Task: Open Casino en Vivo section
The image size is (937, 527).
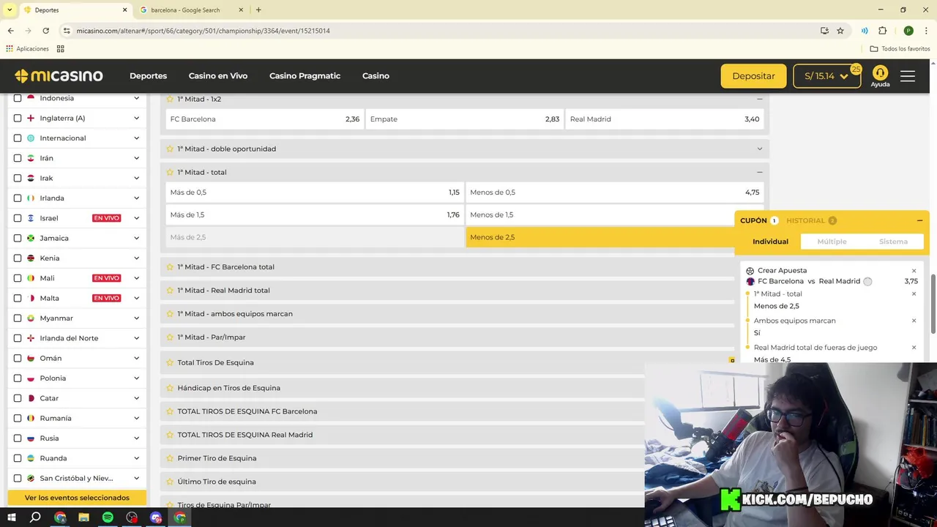Action: [218, 76]
